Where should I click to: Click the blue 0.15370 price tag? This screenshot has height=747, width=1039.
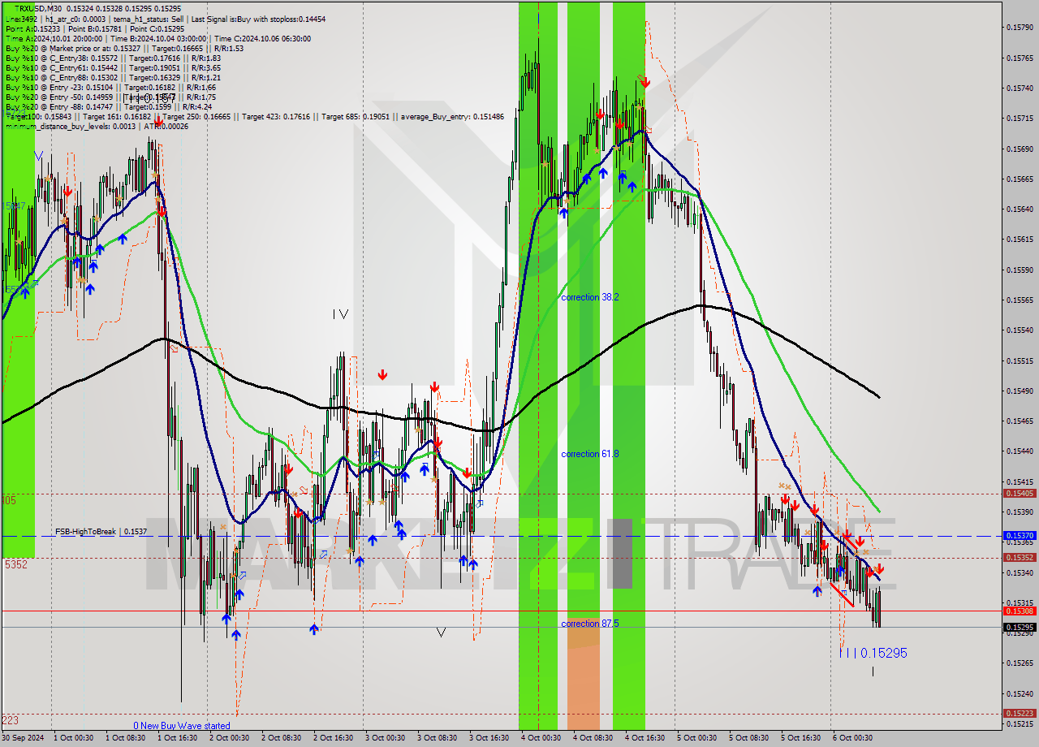click(1020, 536)
